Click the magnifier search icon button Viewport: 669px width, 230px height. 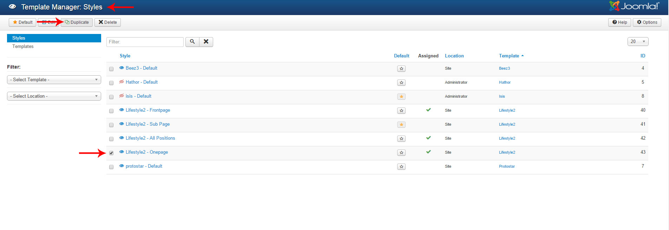192,42
